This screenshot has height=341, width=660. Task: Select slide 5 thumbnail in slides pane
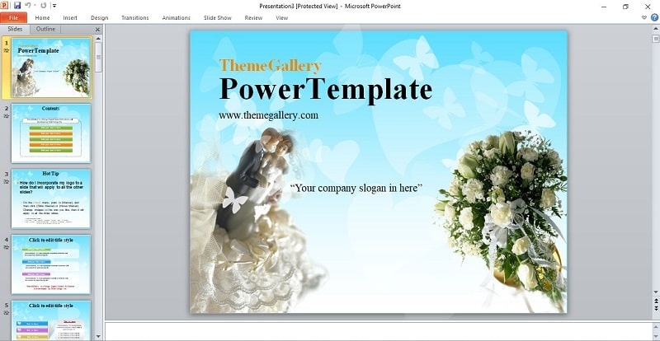pos(51,320)
